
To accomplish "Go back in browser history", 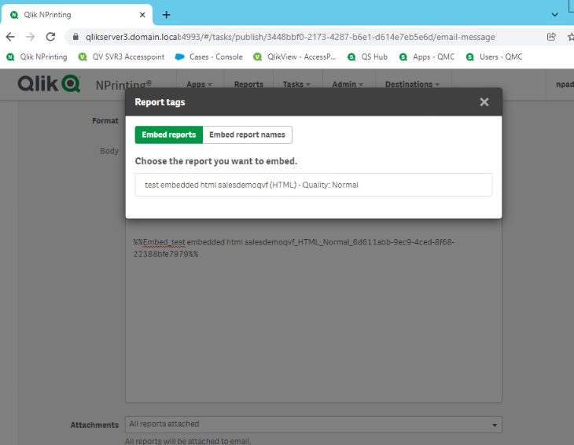I will (11, 37).
